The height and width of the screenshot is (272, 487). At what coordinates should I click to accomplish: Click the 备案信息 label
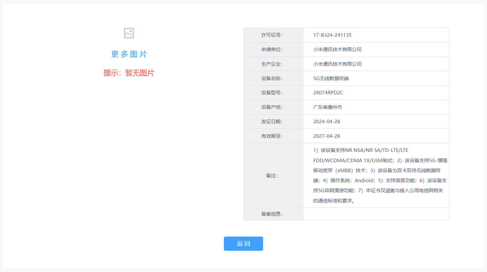pyautogui.click(x=272, y=214)
